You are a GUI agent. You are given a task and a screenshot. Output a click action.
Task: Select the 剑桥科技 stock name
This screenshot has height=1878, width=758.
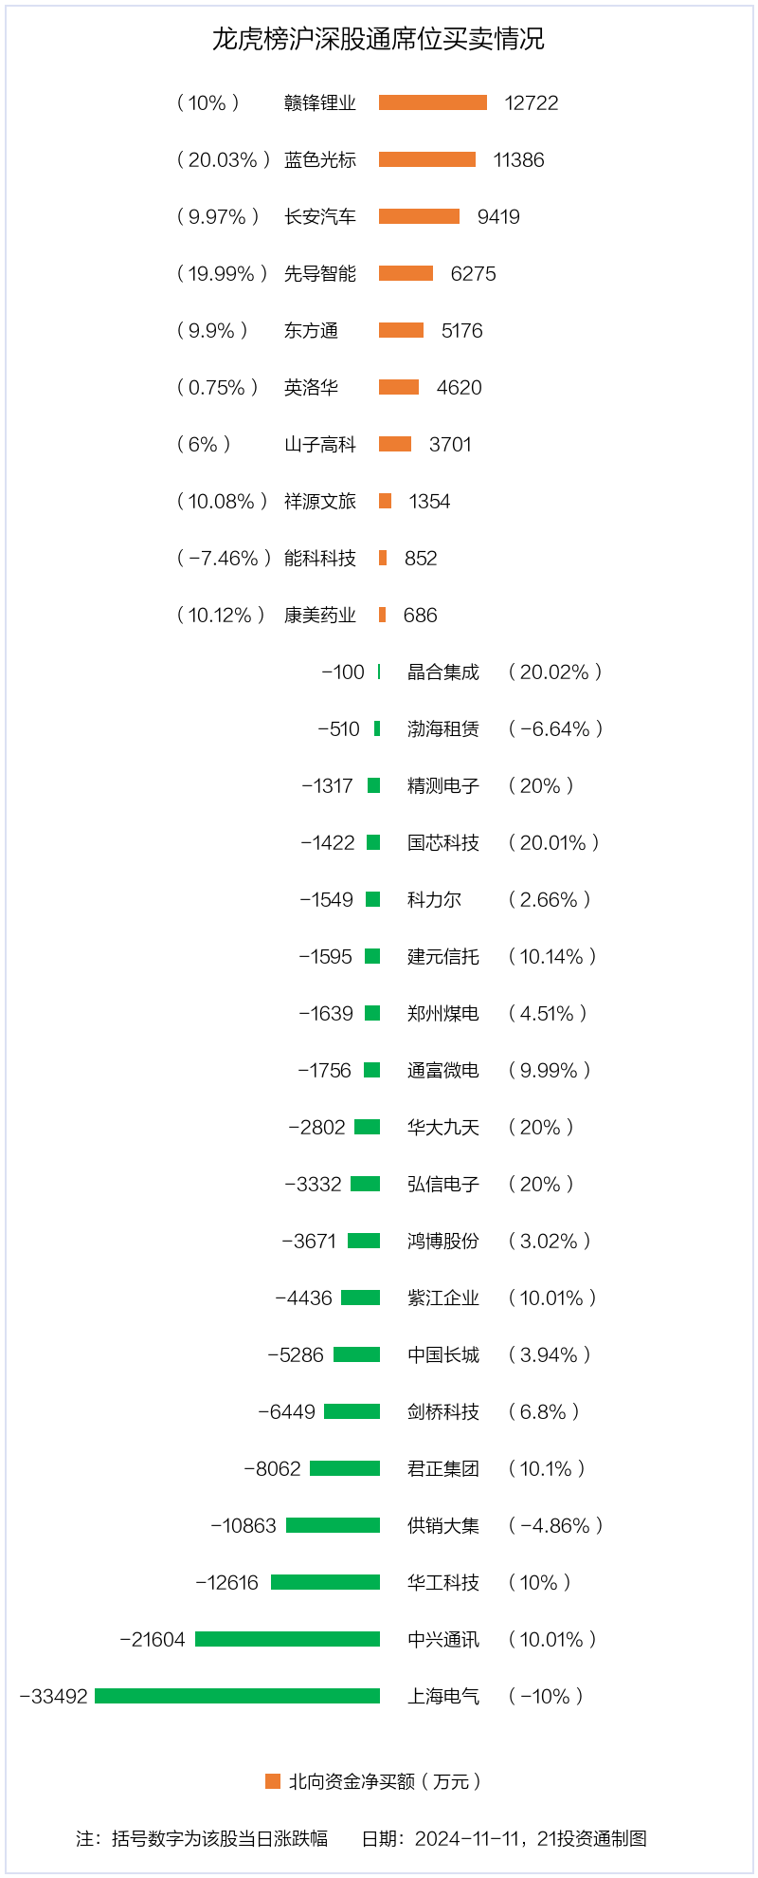(x=443, y=1411)
